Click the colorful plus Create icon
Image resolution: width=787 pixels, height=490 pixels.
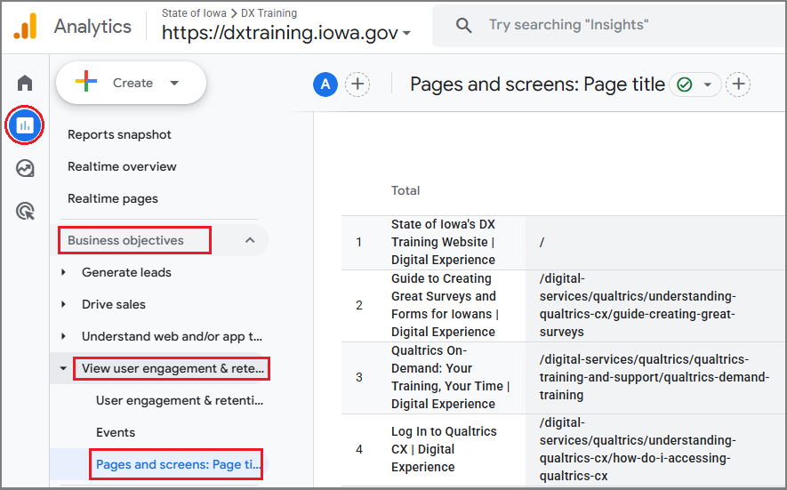pyautogui.click(x=86, y=82)
